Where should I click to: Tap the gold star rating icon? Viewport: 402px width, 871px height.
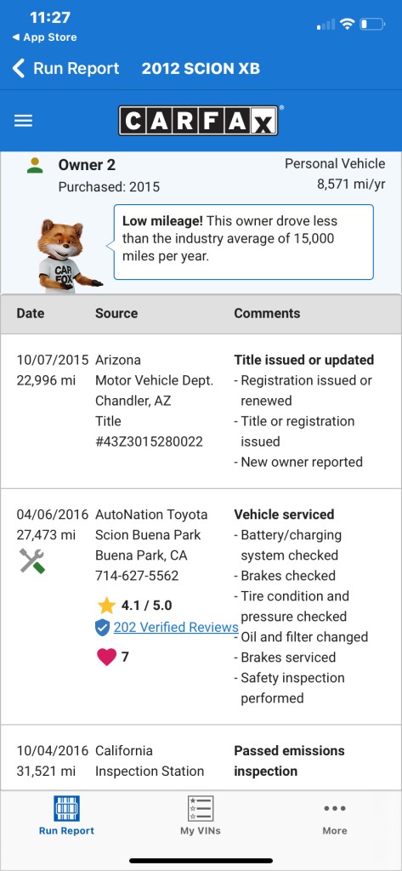coord(106,605)
